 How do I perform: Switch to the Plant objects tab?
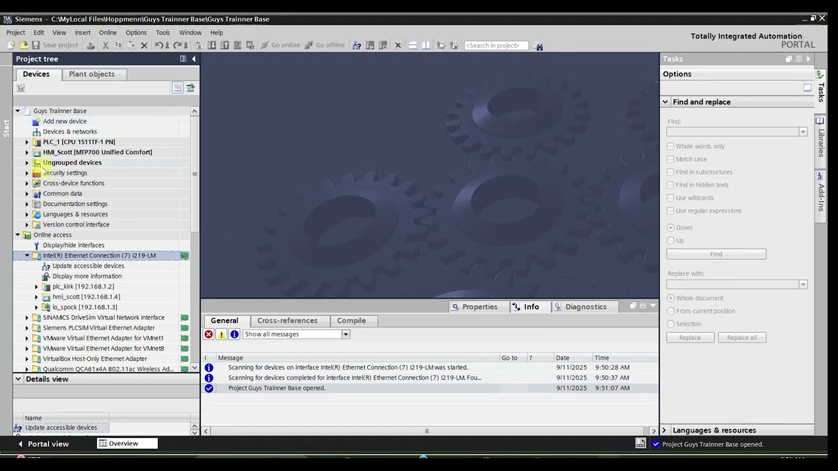point(92,74)
